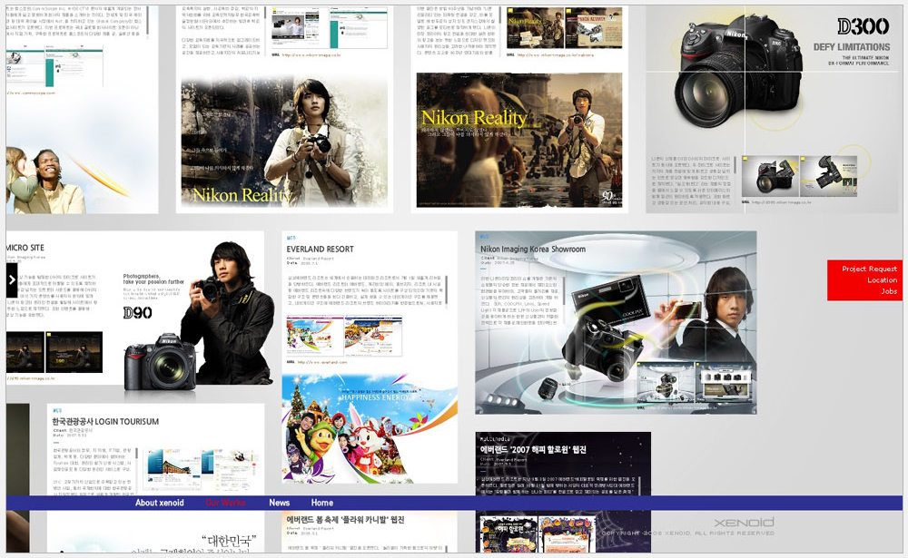Select the Everland Resort project title
The width and height of the screenshot is (908, 558).
click(320, 249)
